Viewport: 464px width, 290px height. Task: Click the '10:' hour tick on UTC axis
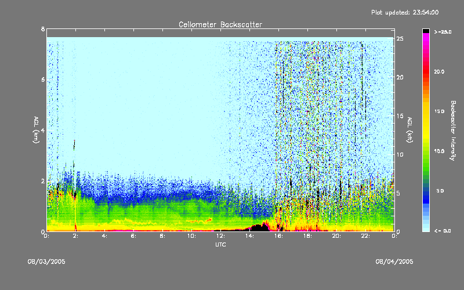[x=191, y=236]
